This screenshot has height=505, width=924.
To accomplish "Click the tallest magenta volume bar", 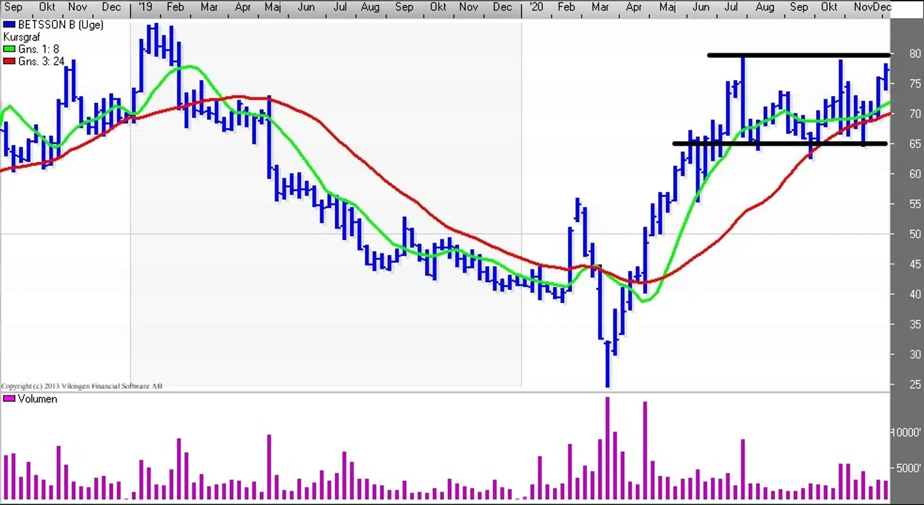I will pyautogui.click(x=608, y=448).
